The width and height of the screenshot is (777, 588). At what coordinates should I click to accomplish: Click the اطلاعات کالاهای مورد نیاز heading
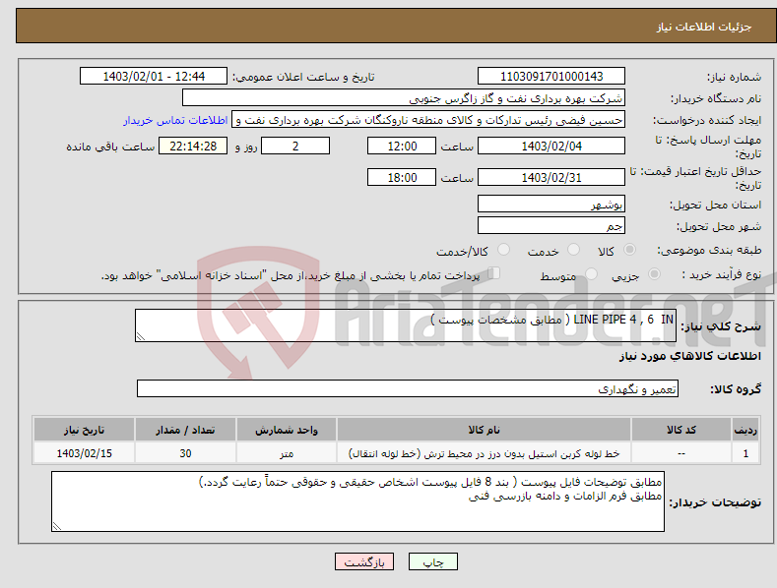pyautogui.click(x=689, y=356)
